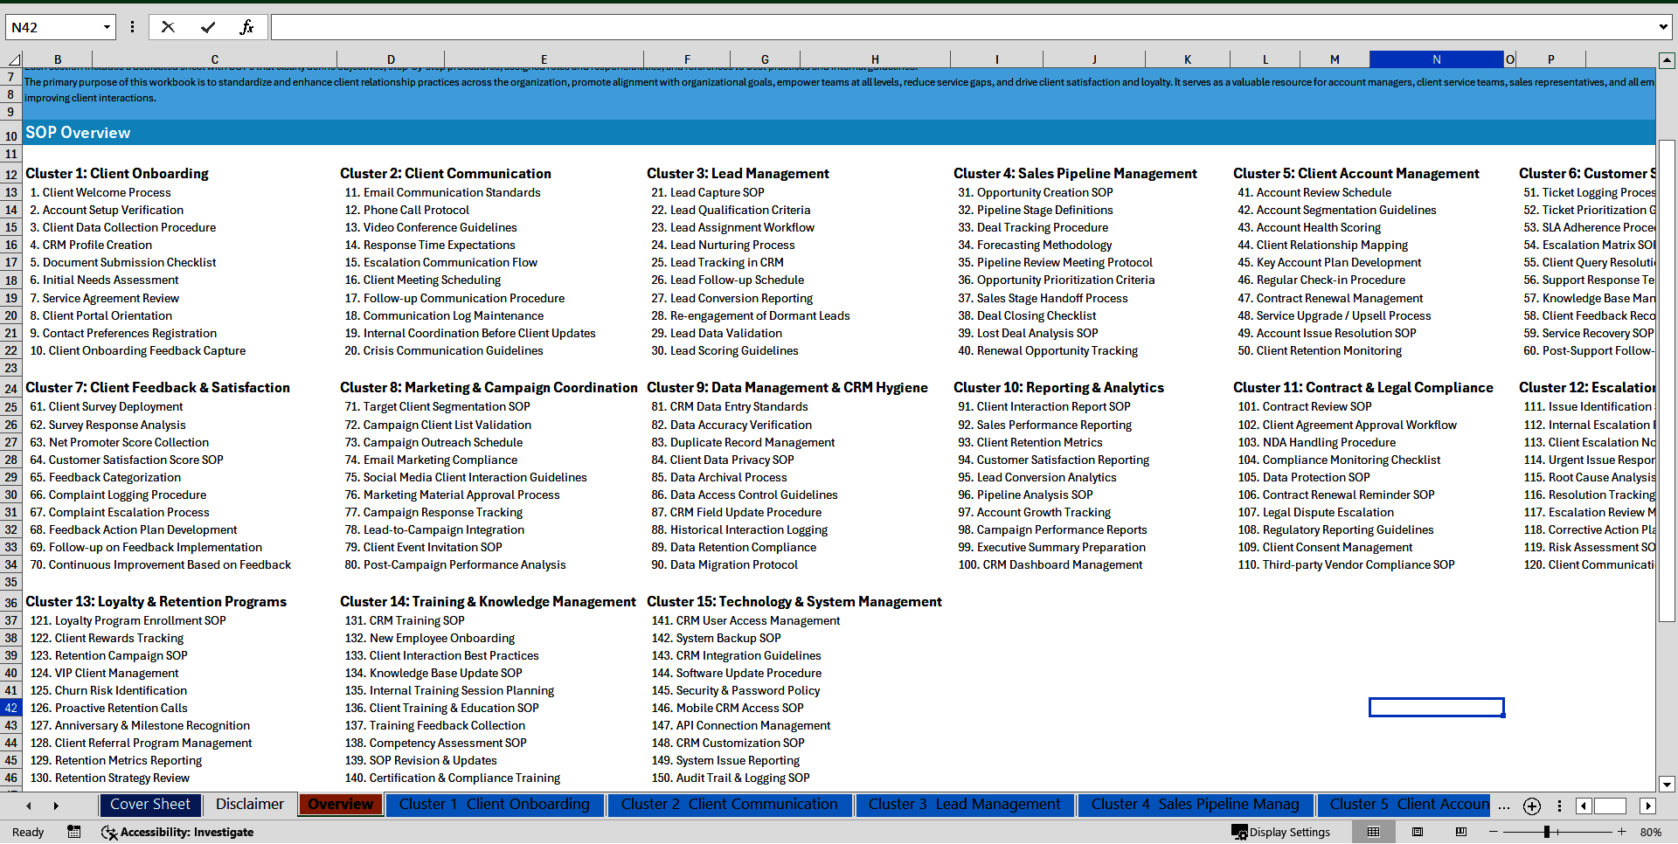The width and height of the screenshot is (1678, 844).
Task: Open the Cluster 3 Lead Management tab
Action: pyautogui.click(x=965, y=804)
